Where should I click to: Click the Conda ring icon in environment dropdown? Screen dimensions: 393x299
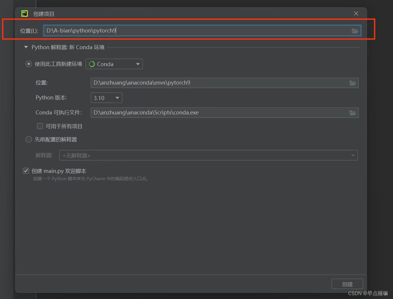click(x=92, y=64)
